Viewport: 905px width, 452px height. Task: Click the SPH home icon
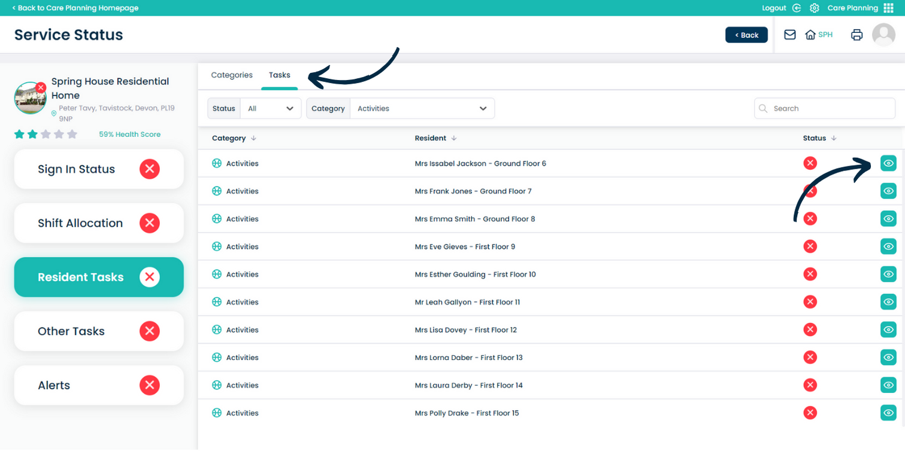(x=810, y=35)
